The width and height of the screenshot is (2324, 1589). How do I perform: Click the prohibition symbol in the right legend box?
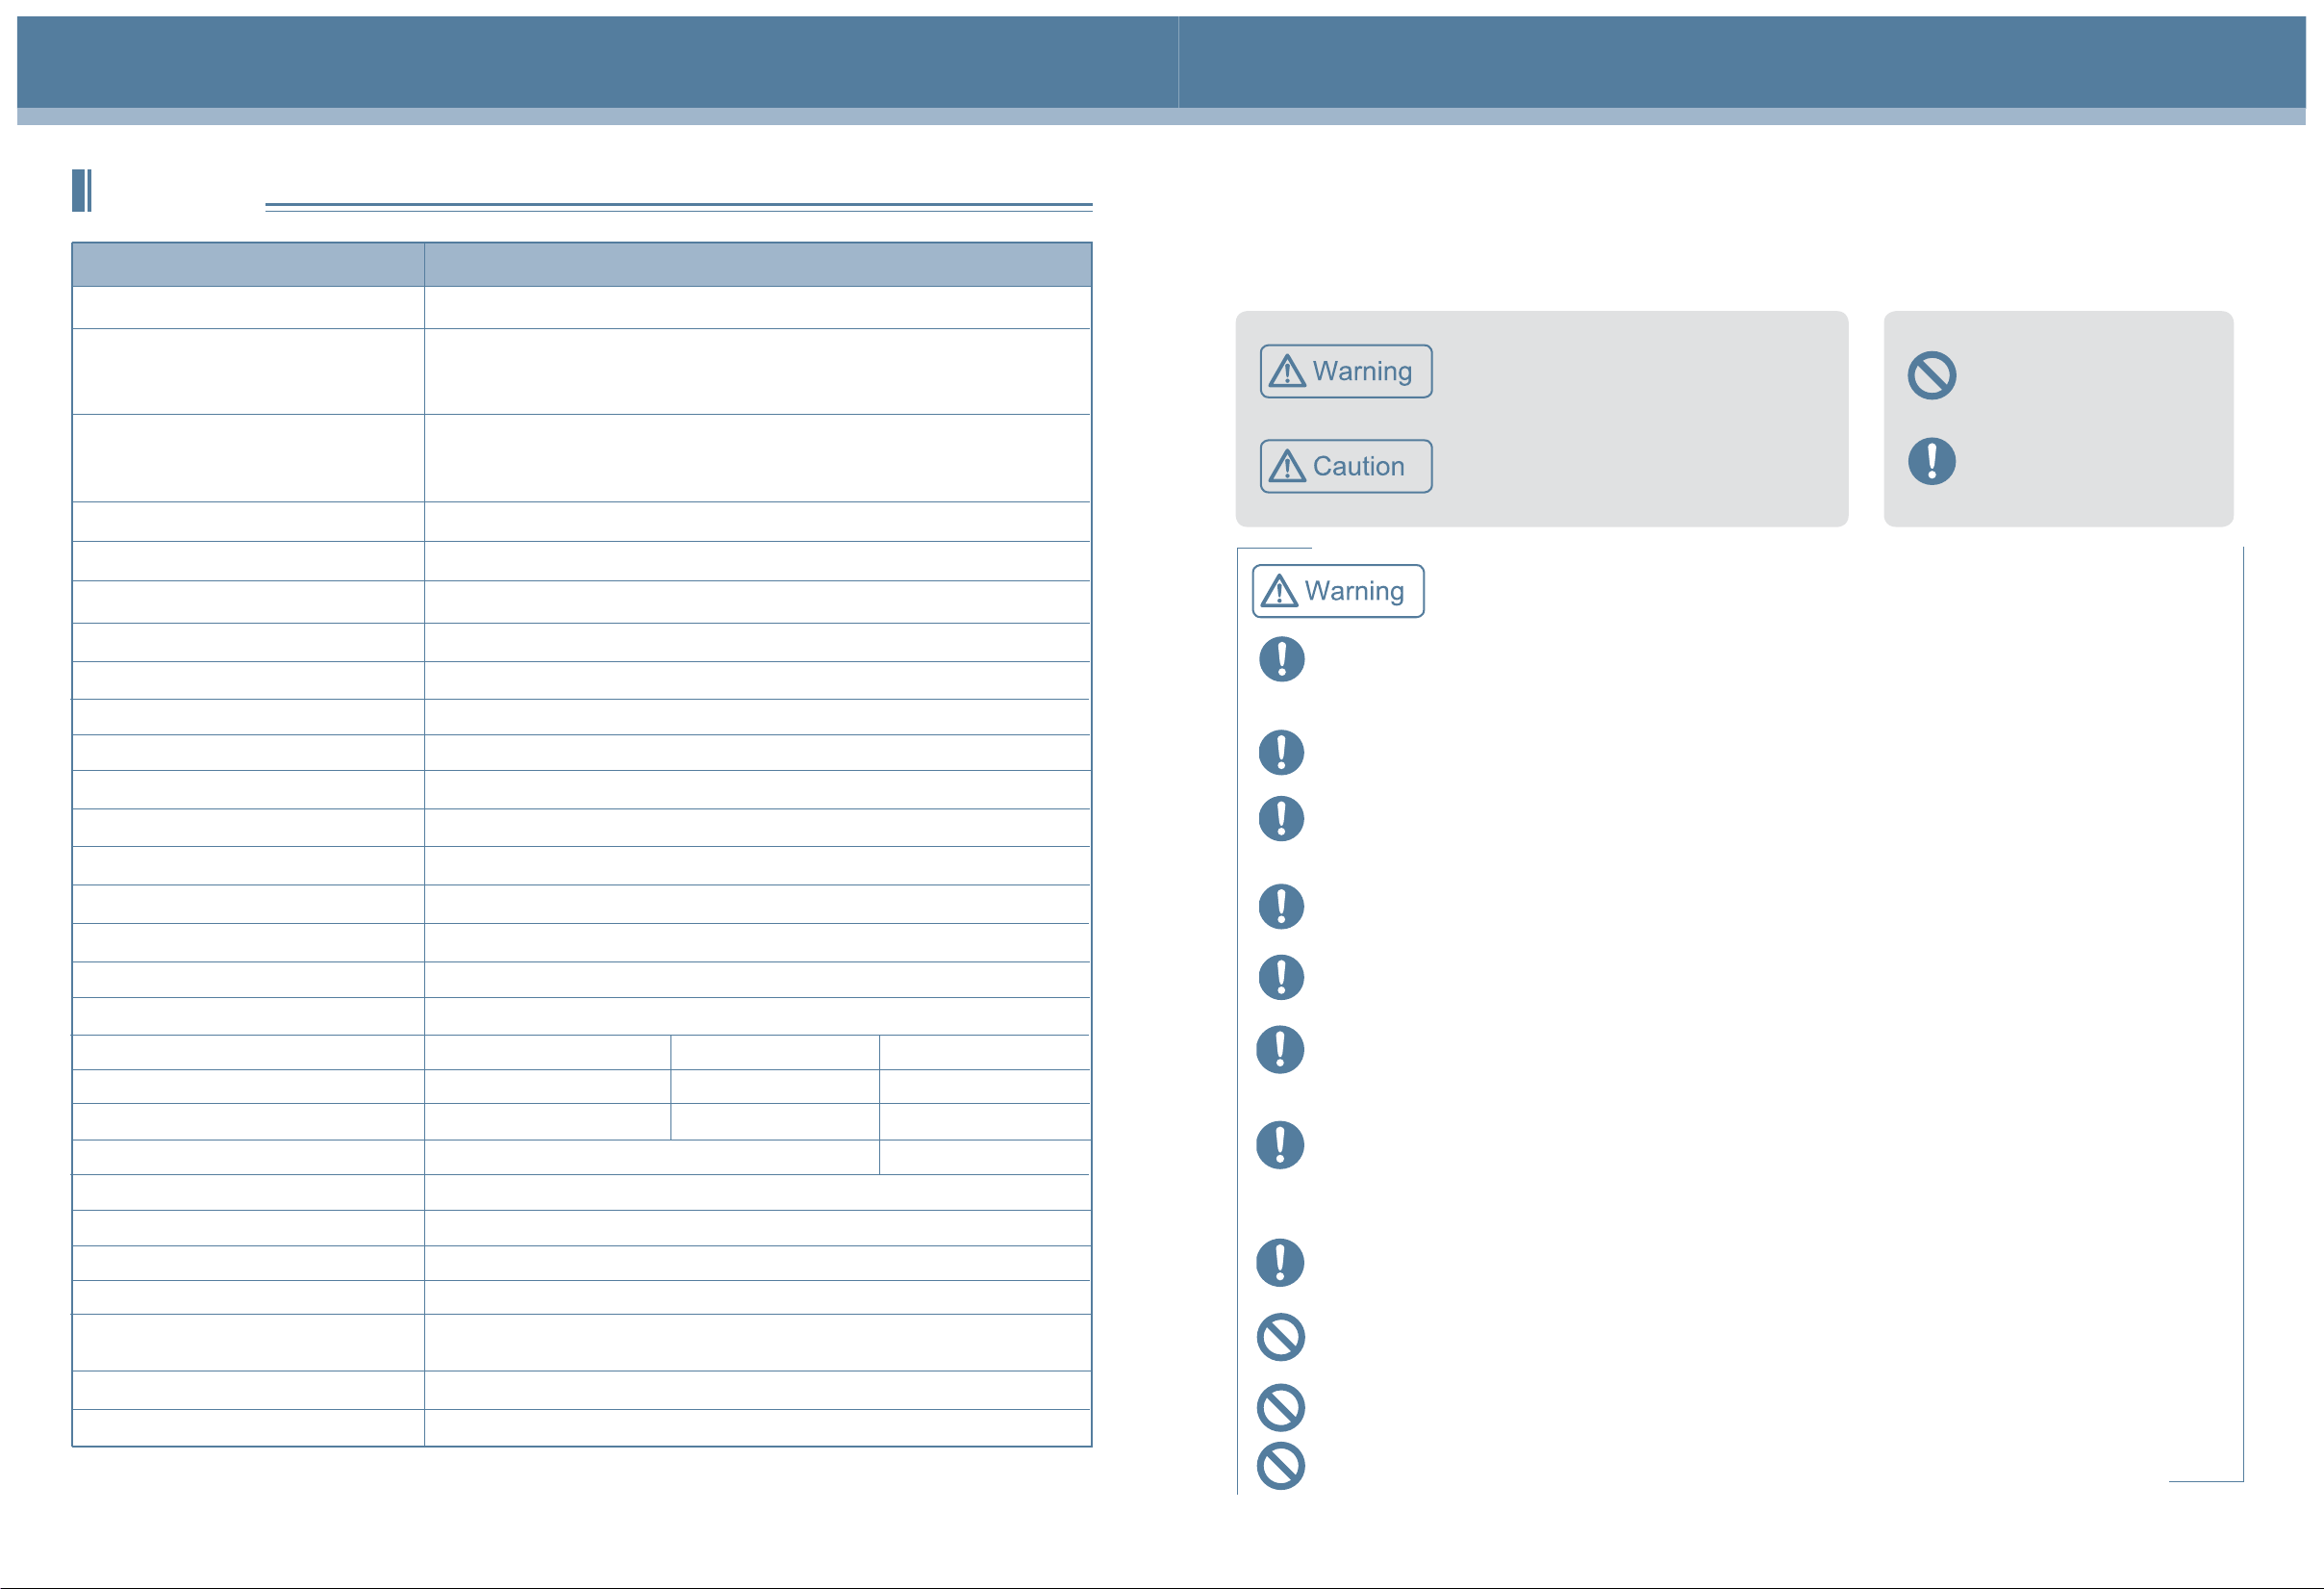(x=1932, y=375)
